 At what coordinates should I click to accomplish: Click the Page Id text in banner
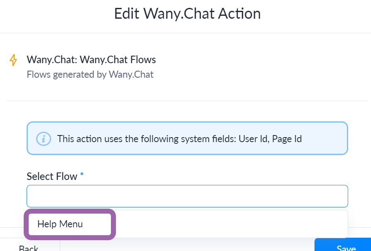click(x=287, y=139)
